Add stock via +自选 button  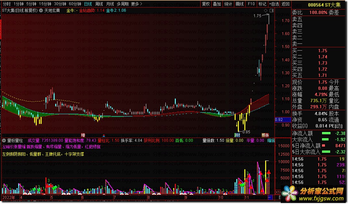[274, 4]
